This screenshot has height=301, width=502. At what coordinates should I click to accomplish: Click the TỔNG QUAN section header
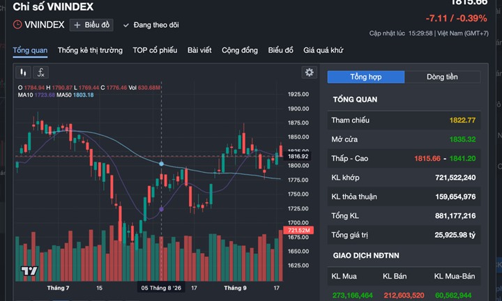click(355, 100)
